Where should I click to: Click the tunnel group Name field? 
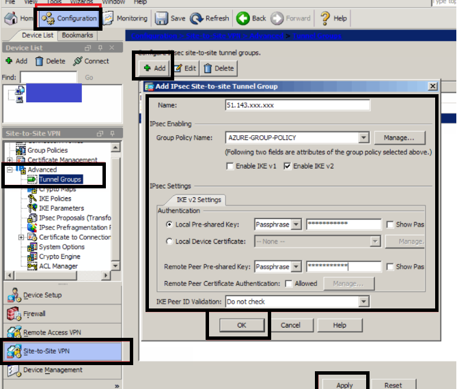click(298, 105)
